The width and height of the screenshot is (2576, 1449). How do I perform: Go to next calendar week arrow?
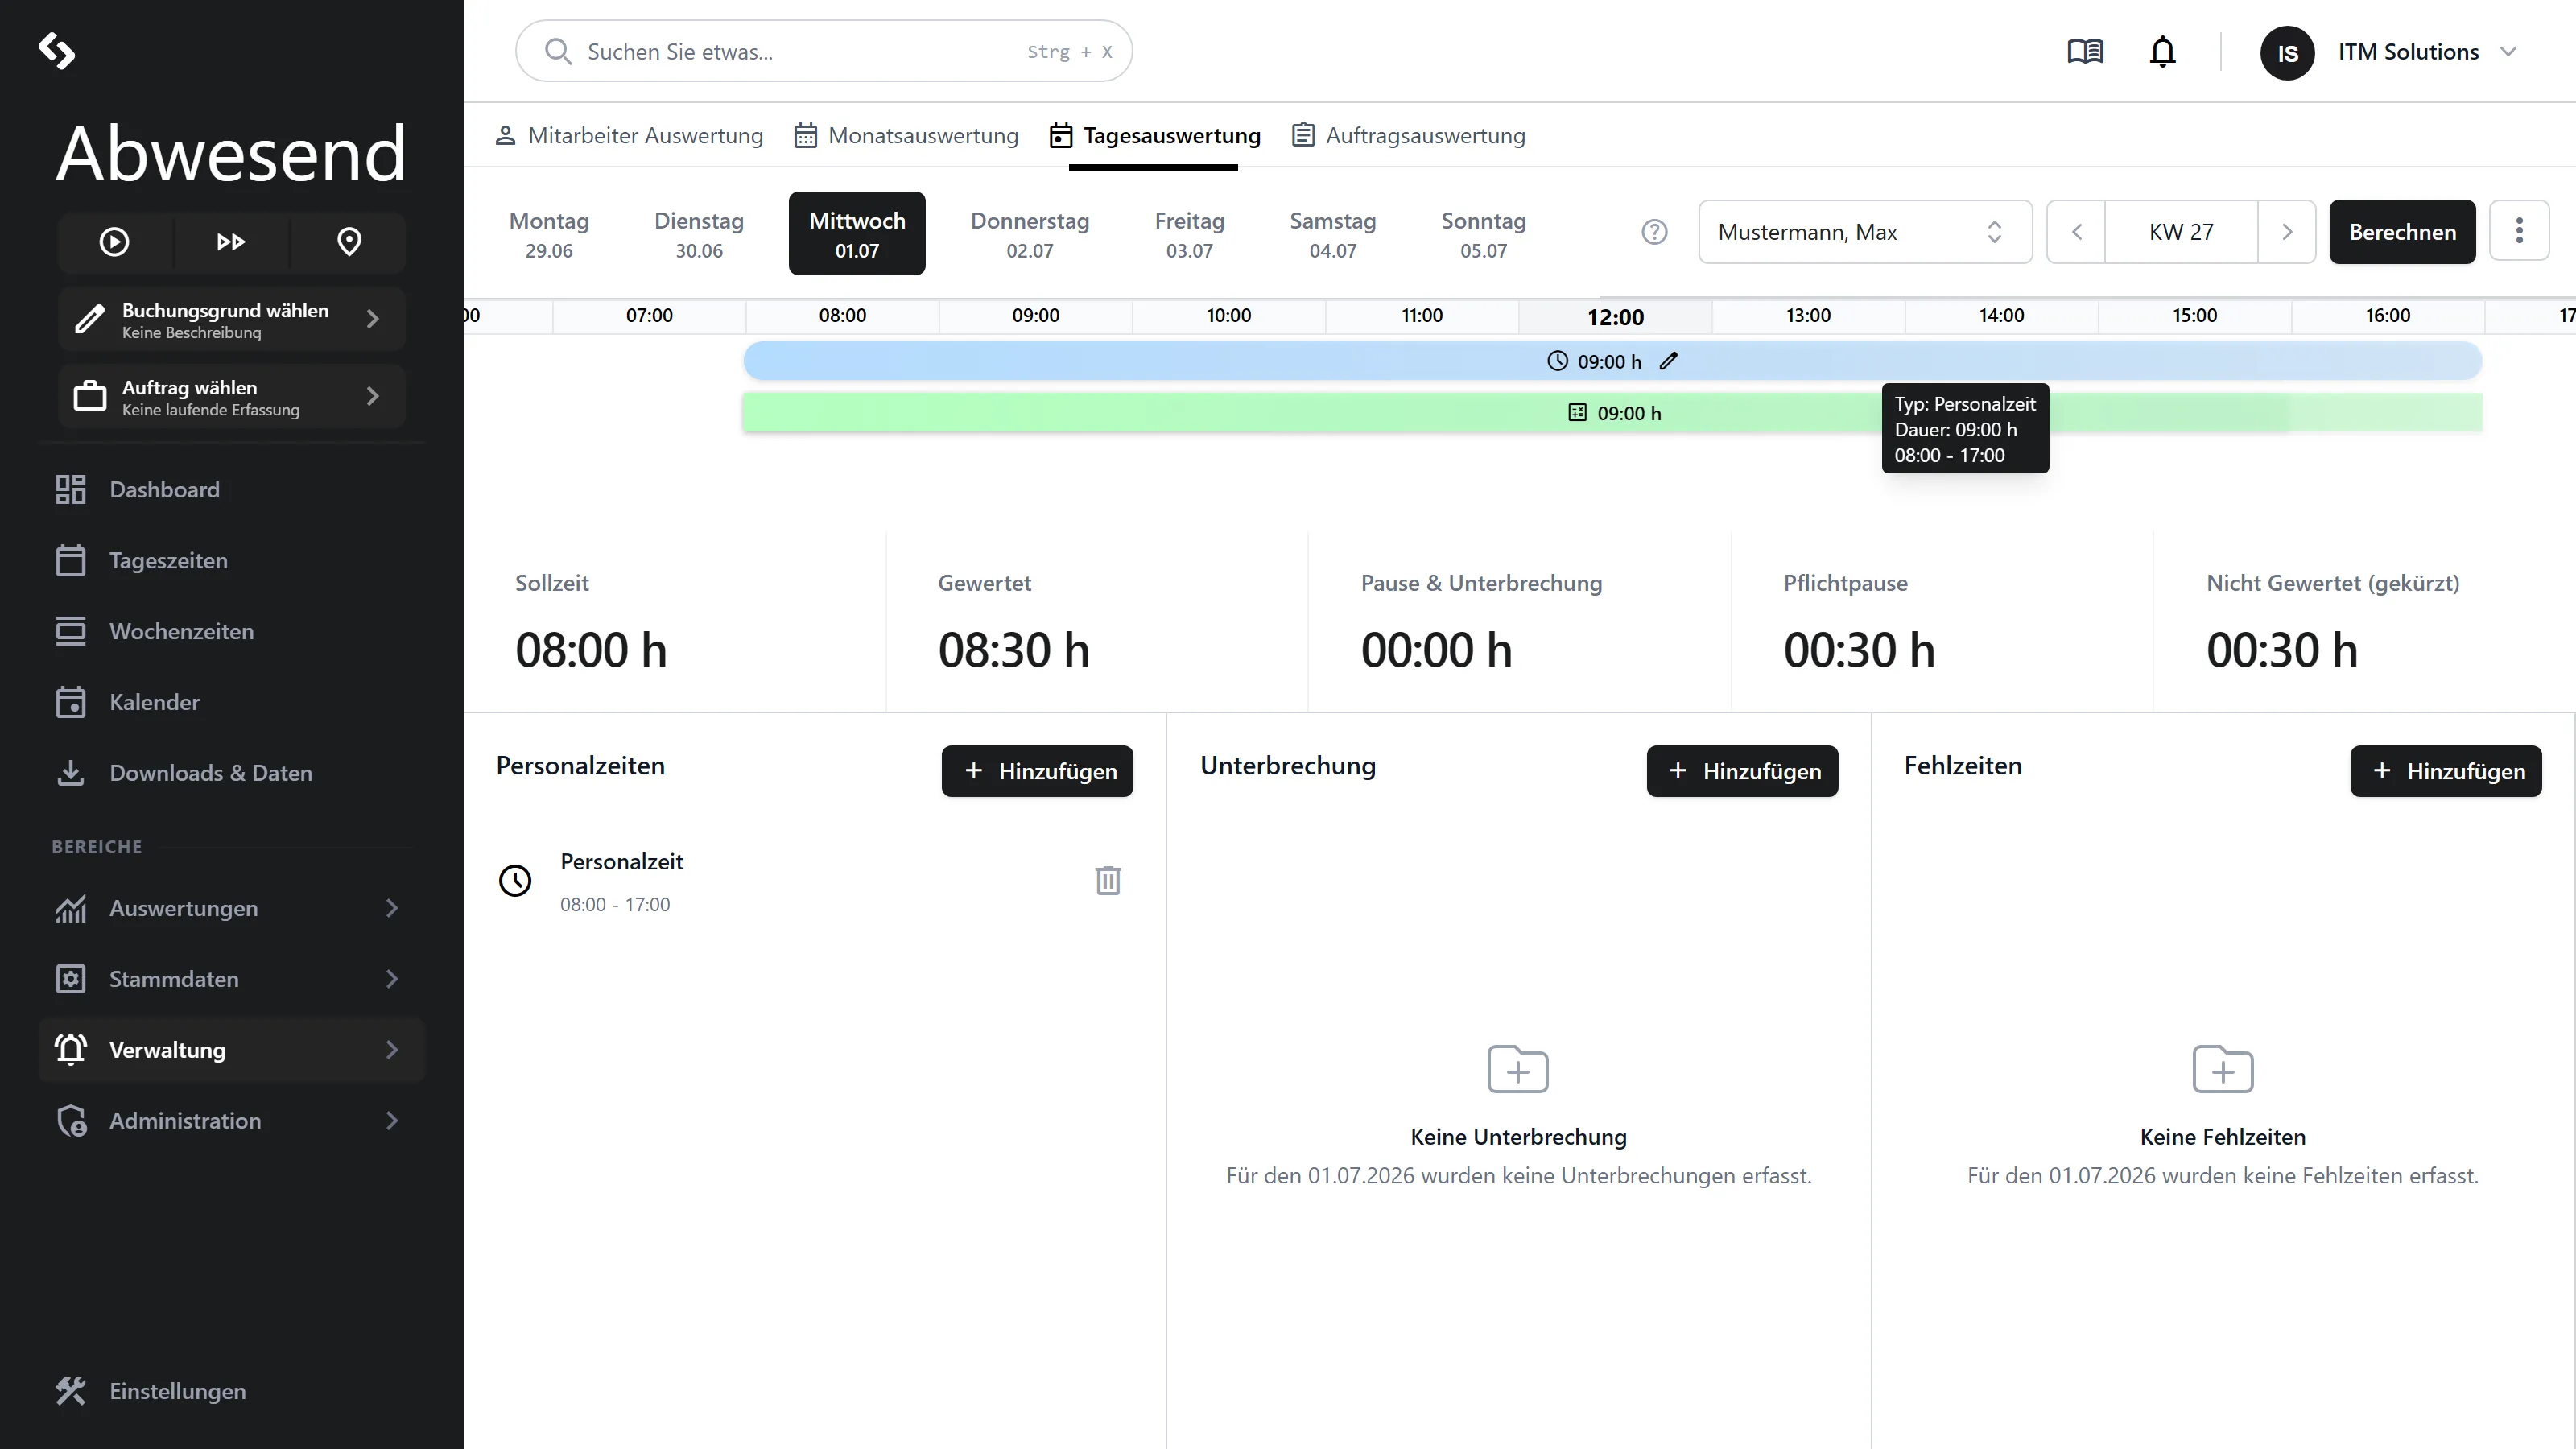tap(2286, 232)
